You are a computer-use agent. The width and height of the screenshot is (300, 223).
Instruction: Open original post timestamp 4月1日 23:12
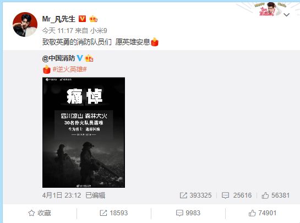pos(62,195)
